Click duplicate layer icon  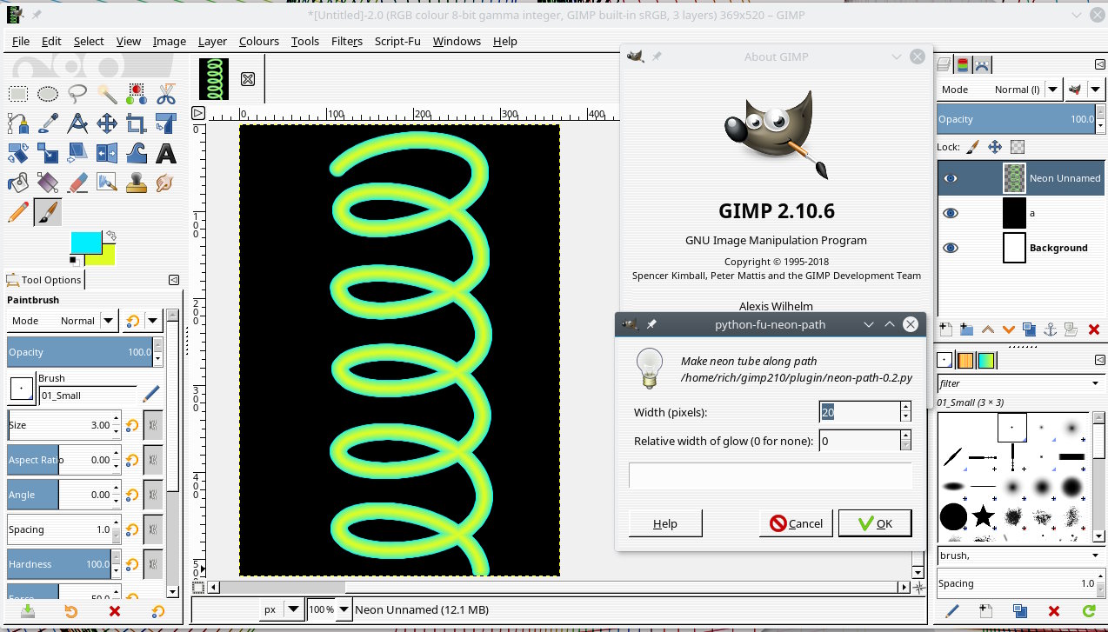[1029, 329]
